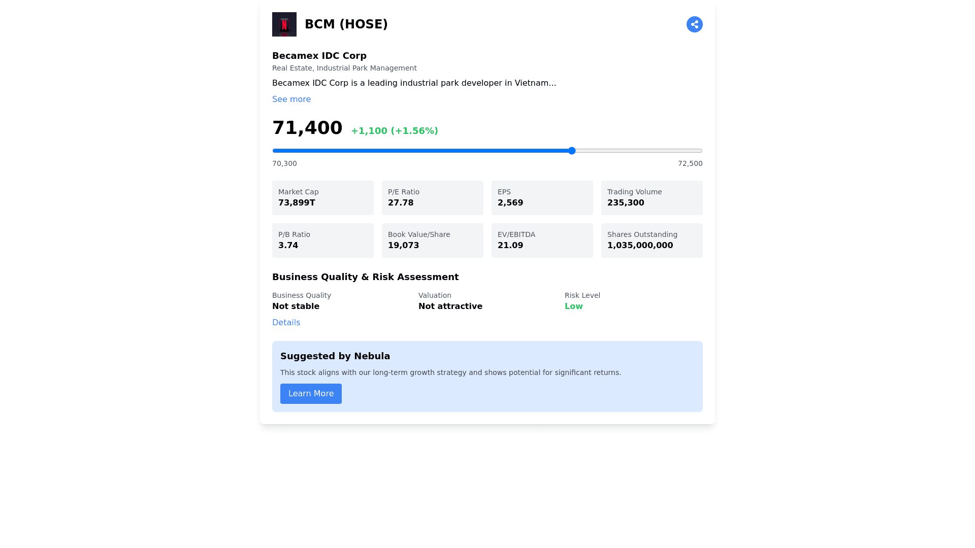Click the Not attractive valuation label
Viewport: 975px width, 548px height.
[450, 306]
